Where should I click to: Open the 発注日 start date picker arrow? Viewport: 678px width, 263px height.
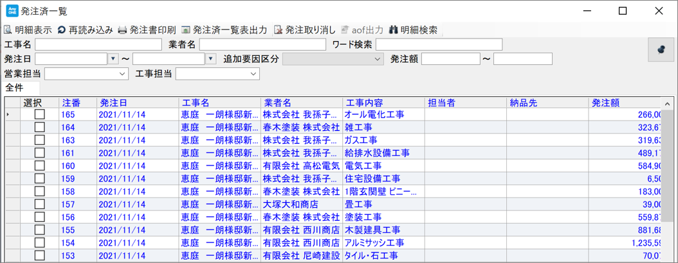[113, 58]
